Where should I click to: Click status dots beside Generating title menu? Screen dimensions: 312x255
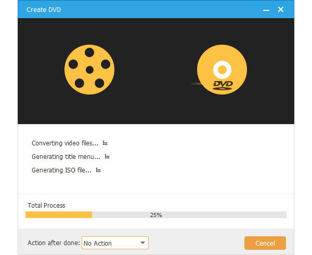[x=107, y=157]
